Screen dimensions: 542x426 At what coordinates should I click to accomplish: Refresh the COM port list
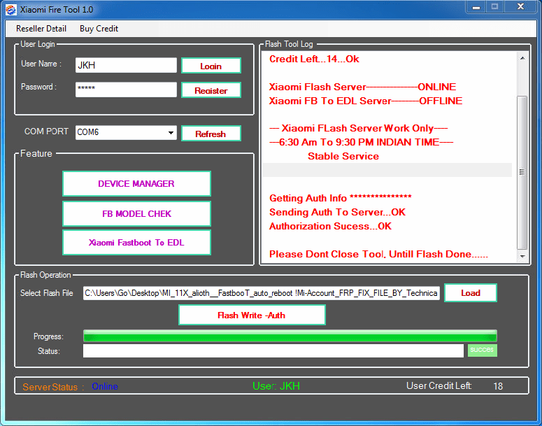point(211,134)
